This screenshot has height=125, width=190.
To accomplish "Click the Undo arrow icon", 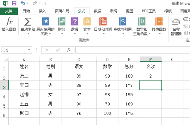I will point(23,3).
